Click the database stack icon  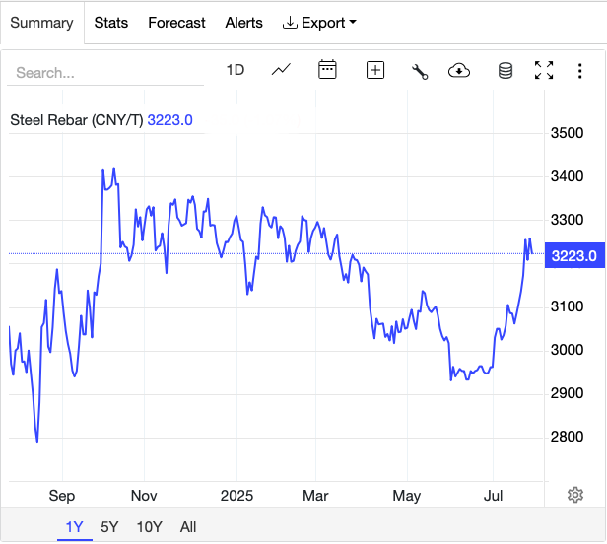506,70
